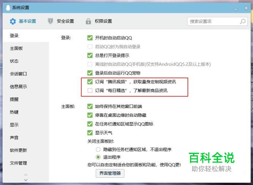The width and height of the screenshot is (253, 185).
Task: Open the 界面管理器 button
Action: pyautogui.click(x=110, y=173)
